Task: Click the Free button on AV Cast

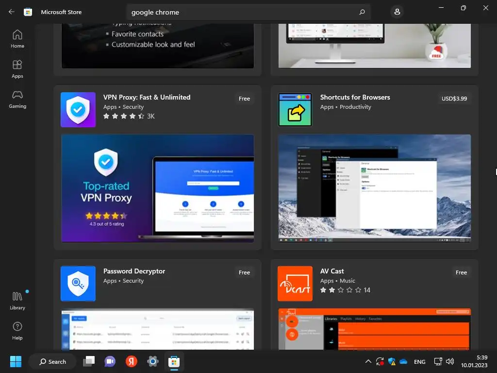Action: coord(461,272)
